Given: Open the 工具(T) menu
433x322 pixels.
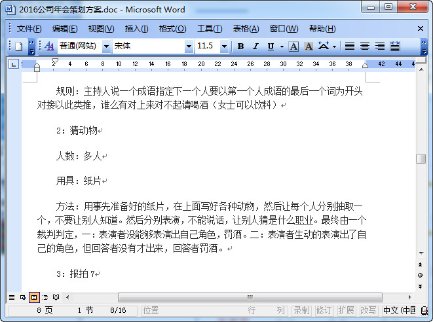Looking at the screenshot, I should 210,29.
